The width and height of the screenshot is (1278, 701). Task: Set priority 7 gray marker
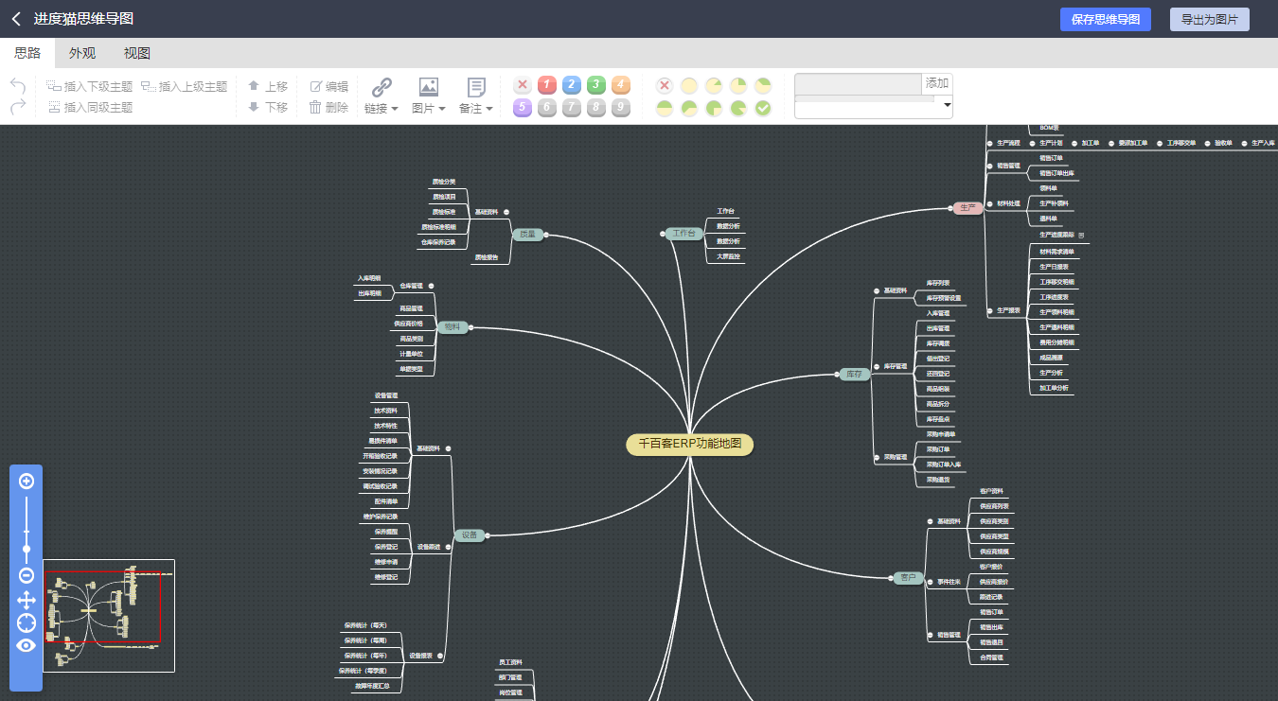[572, 108]
